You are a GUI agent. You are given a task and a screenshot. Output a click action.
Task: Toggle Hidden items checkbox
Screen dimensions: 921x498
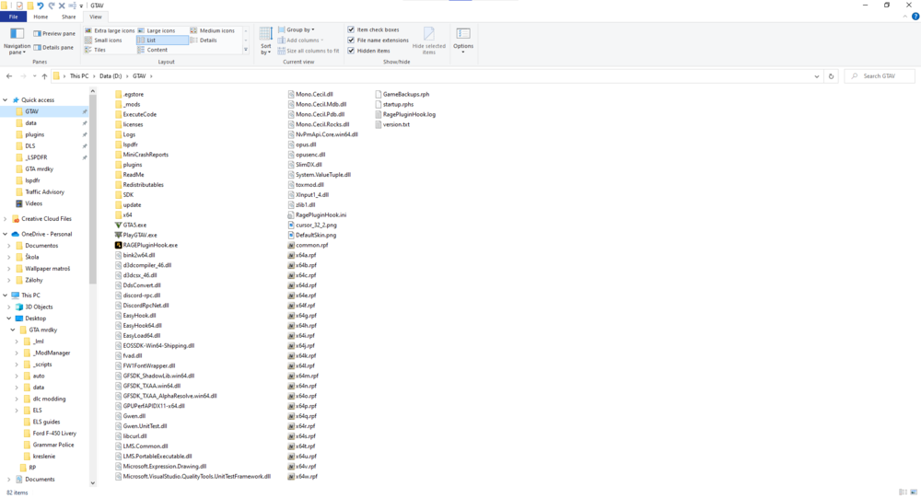[368, 51]
